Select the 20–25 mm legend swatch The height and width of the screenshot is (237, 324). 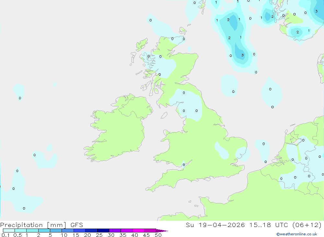point(91,231)
